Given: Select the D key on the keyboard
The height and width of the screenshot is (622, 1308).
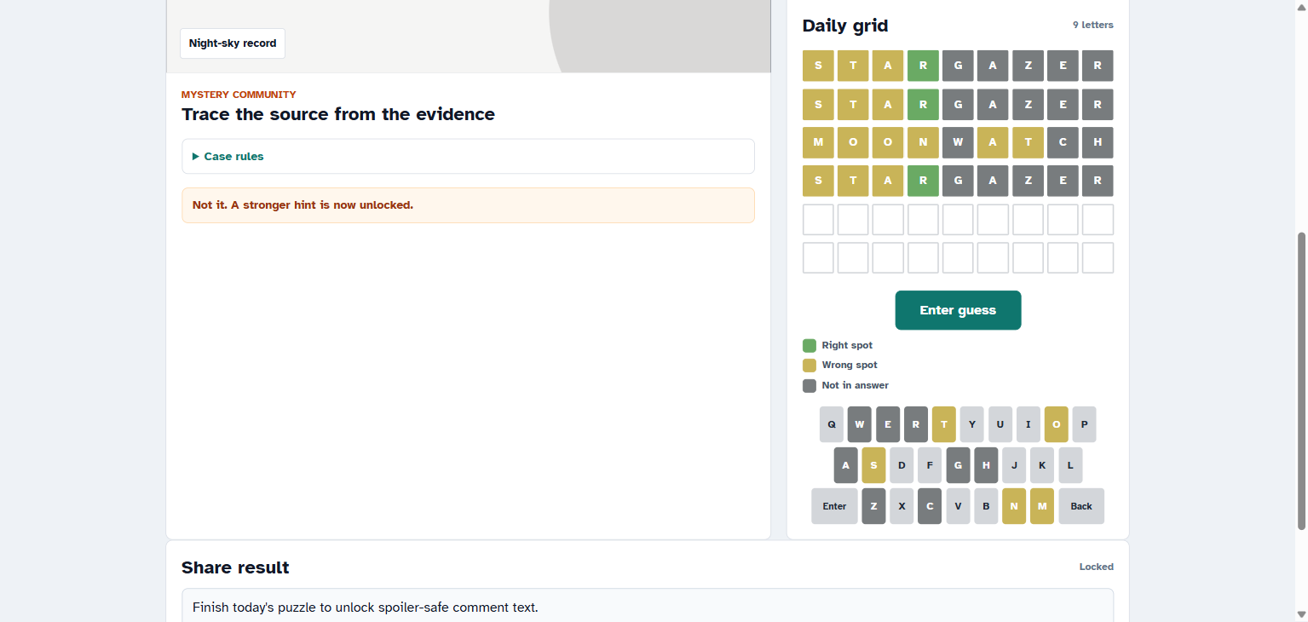Looking at the screenshot, I should pos(902,465).
